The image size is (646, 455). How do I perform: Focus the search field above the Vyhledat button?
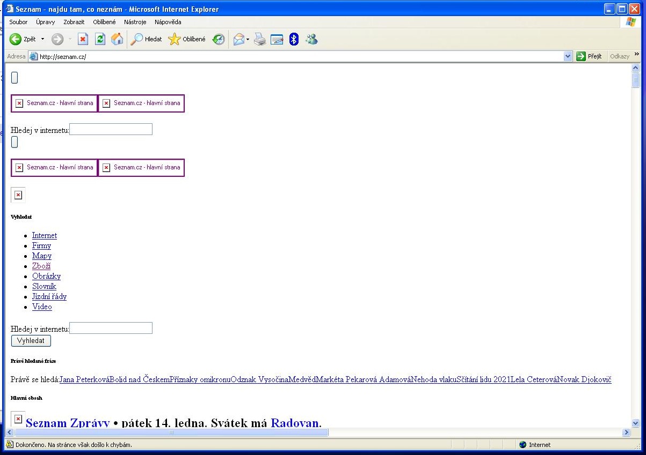[111, 328]
